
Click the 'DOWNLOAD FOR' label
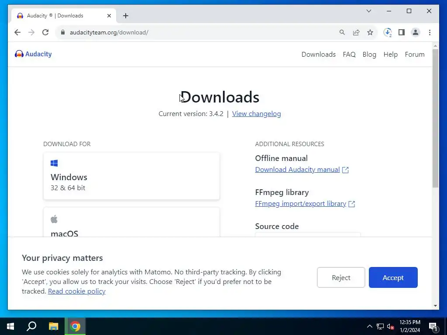[x=67, y=144]
